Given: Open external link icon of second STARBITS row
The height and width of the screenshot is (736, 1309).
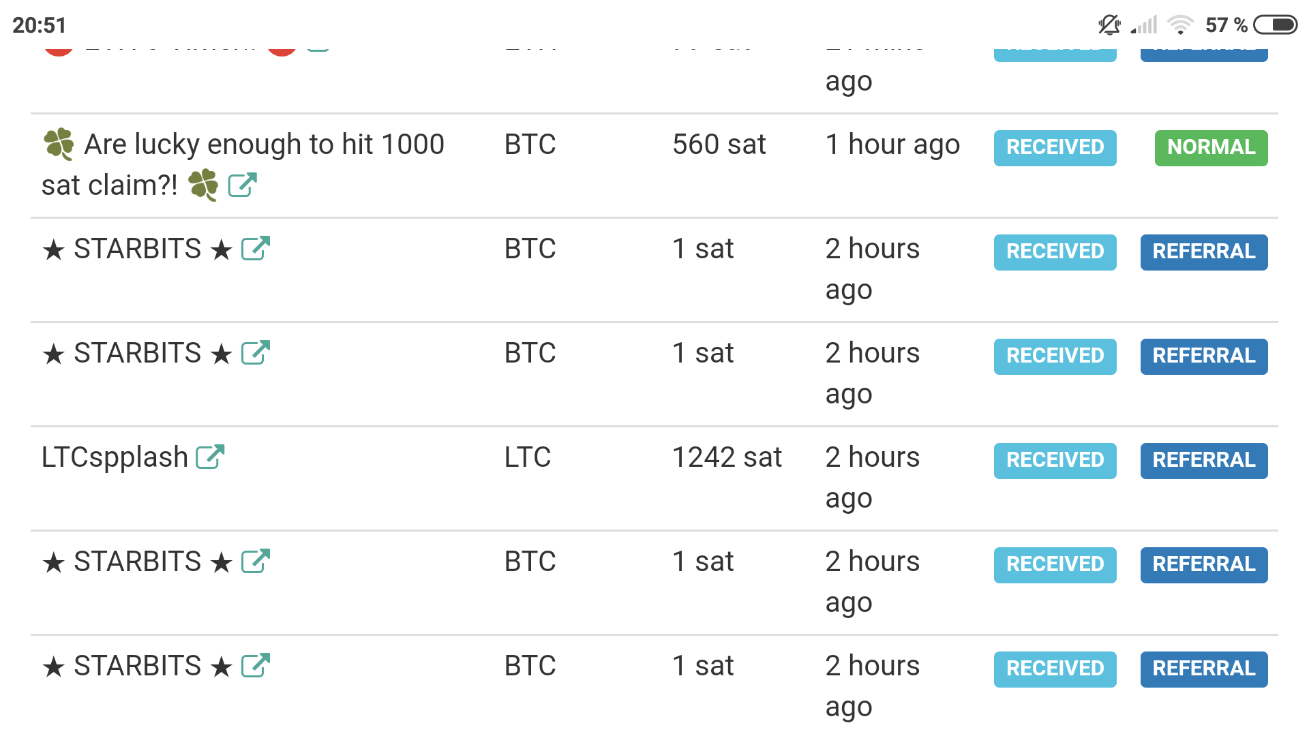Looking at the screenshot, I should [256, 352].
